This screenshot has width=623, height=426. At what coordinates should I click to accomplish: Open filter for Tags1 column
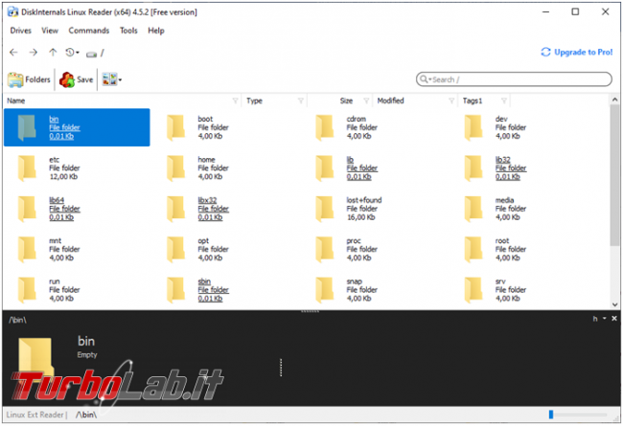[504, 101]
